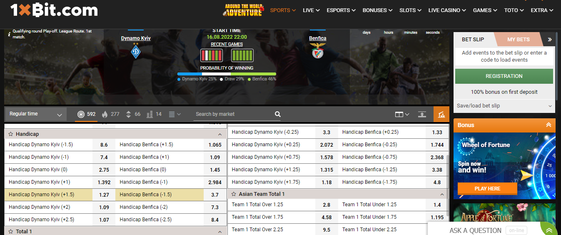Select Handicap Dynamo Kyiv (-1.5) odds 8.6
561x235 pixels.
pos(104,145)
